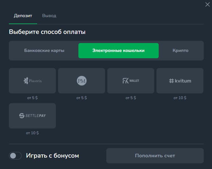Choose SettlePay as payment method
The width and height of the screenshot is (212, 169).
click(x=32, y=116)
